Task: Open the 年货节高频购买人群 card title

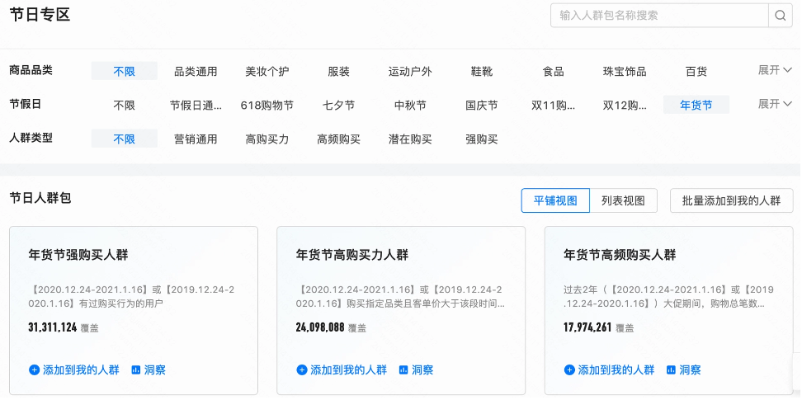Action: tap(620, 255)
